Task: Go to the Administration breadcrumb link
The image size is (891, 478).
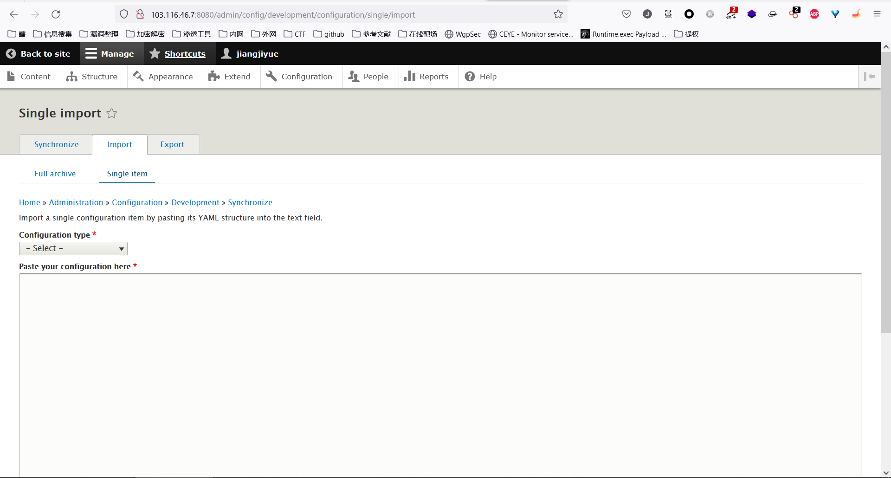Action: click(x=76, y=202)
